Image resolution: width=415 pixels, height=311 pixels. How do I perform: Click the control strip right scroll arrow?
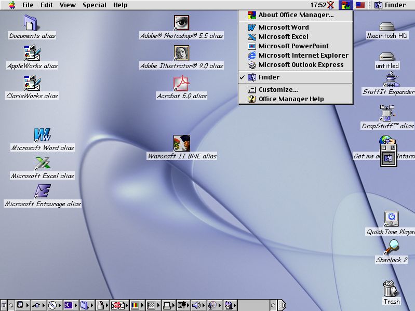(273, 305)
